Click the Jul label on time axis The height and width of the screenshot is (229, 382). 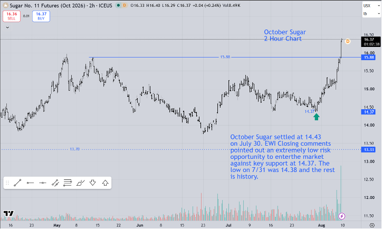[228, 225]
